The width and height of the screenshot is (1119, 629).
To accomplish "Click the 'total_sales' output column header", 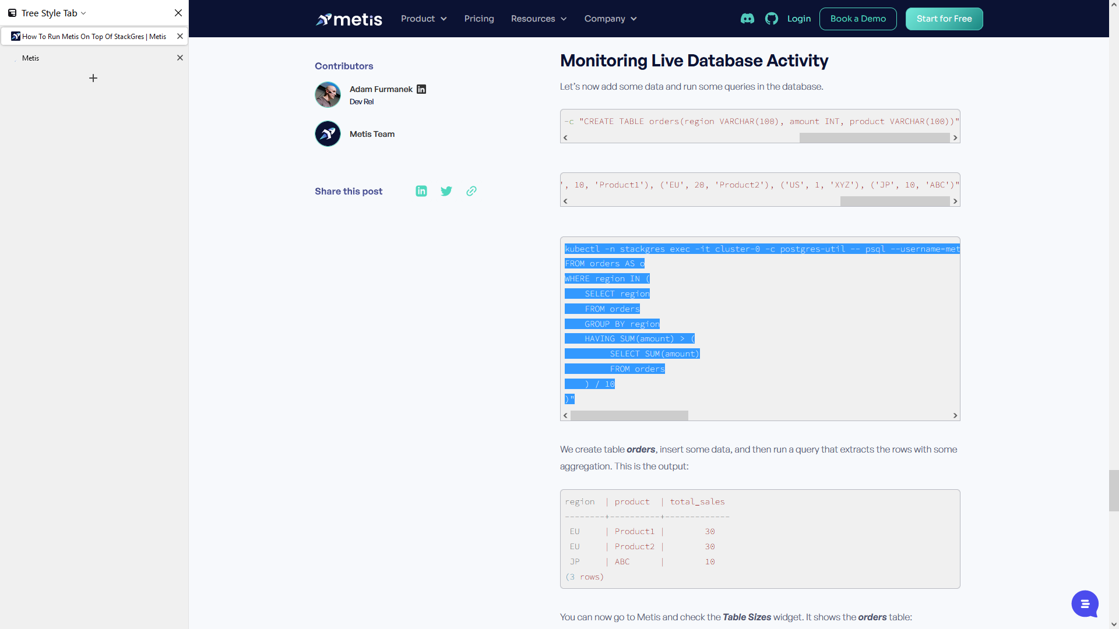I will click(x=697, y=502).
